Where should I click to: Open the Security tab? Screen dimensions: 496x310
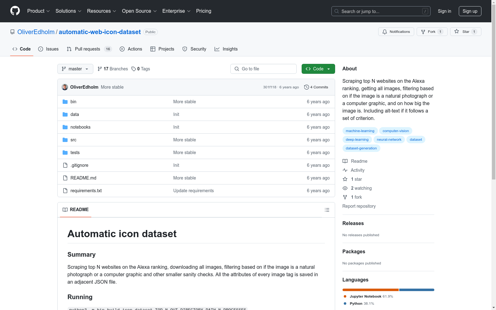(x=194, y=49)
